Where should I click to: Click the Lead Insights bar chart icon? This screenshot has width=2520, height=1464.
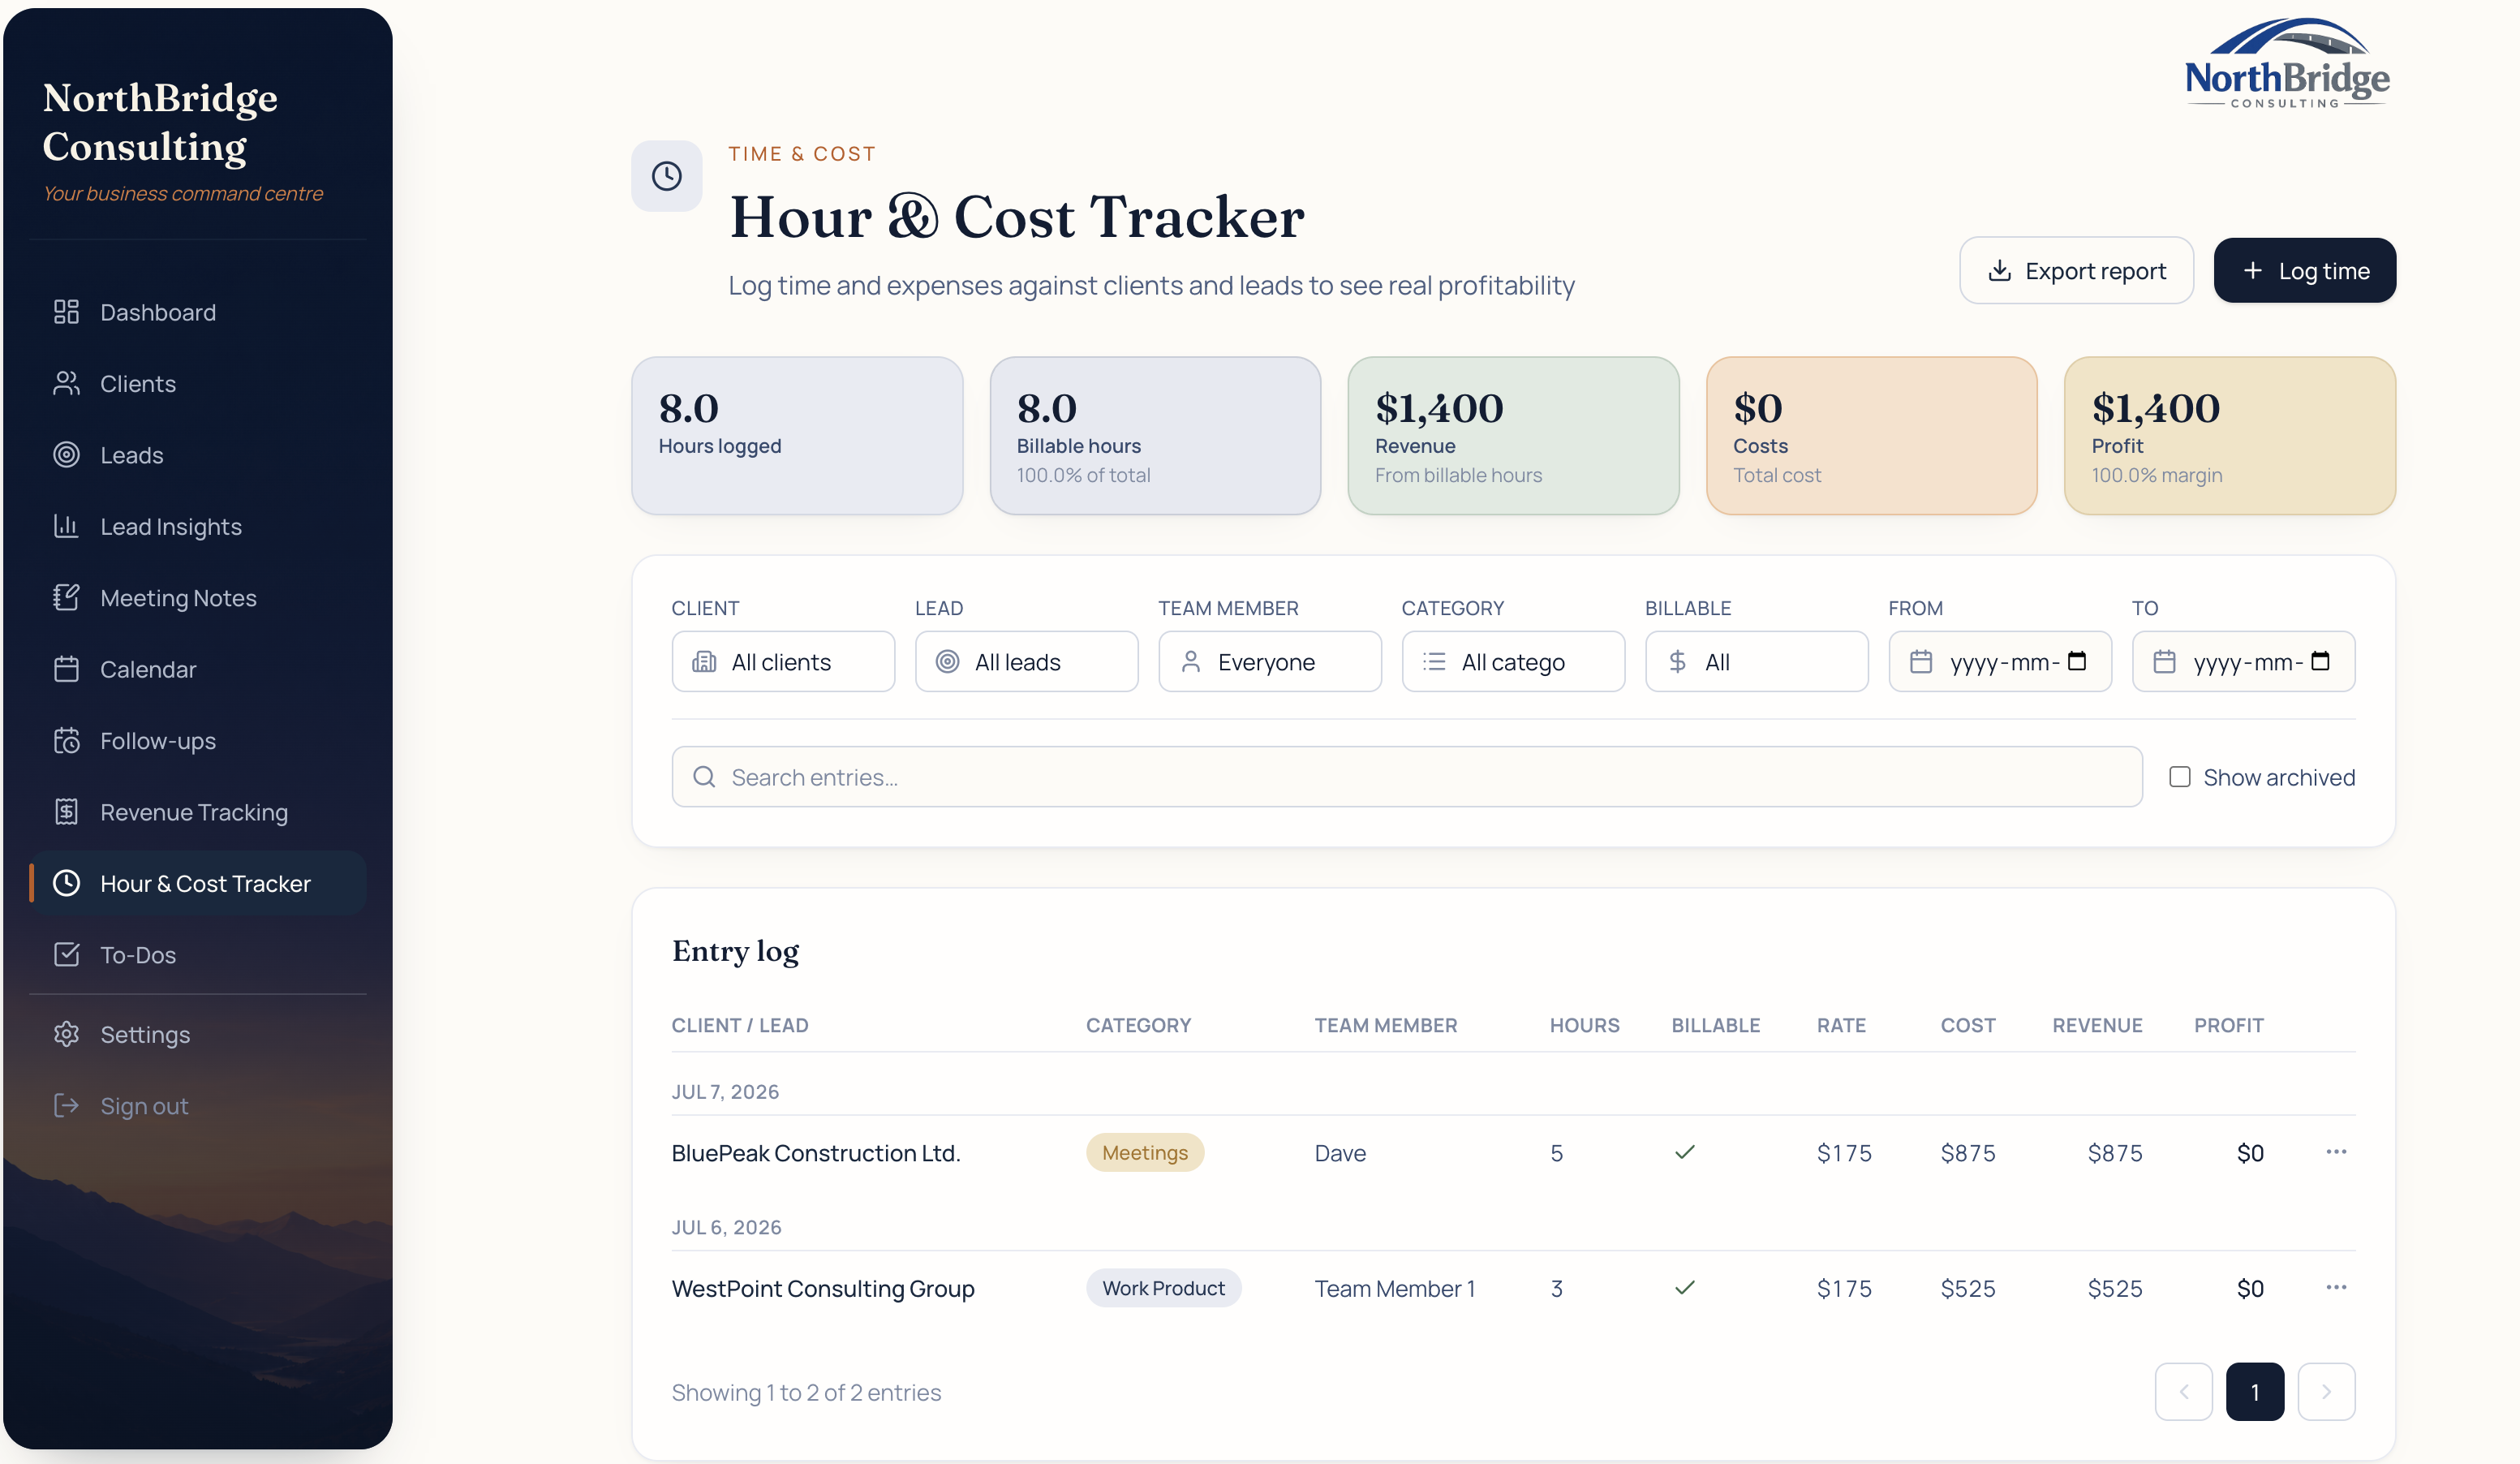[66, 527]
